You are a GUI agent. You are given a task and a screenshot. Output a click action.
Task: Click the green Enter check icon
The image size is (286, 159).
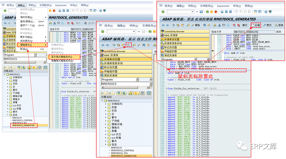click(163, 12)
